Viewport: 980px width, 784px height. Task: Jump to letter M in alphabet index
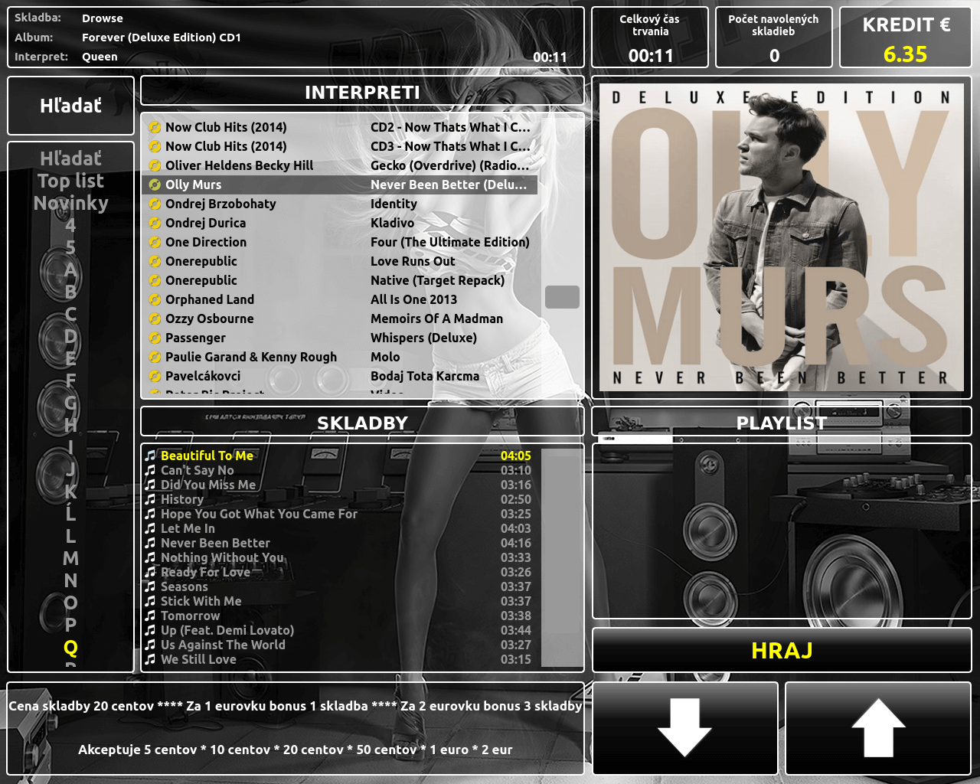70,558
